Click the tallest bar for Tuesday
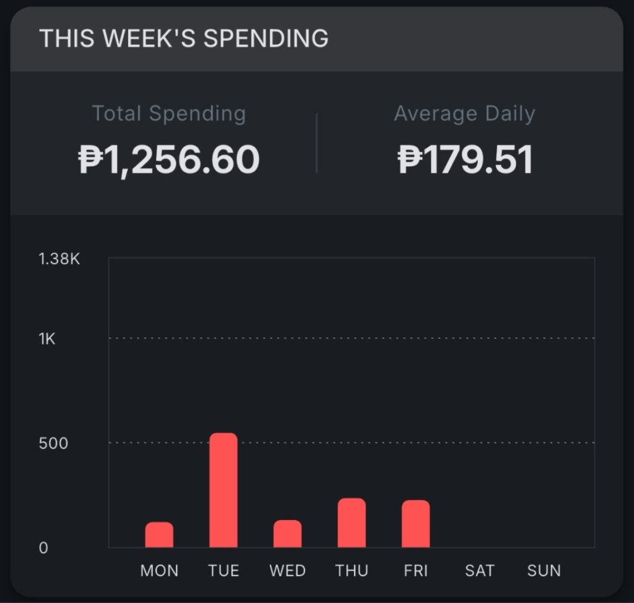The width and height of the screenshot is (634, 603). click(x=224, y=490)
